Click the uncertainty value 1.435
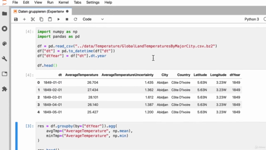This screenshot has width=266, height=150. 149,82
